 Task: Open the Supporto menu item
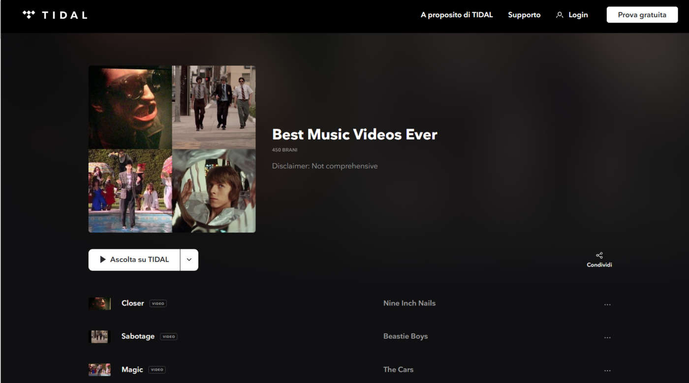524,15
